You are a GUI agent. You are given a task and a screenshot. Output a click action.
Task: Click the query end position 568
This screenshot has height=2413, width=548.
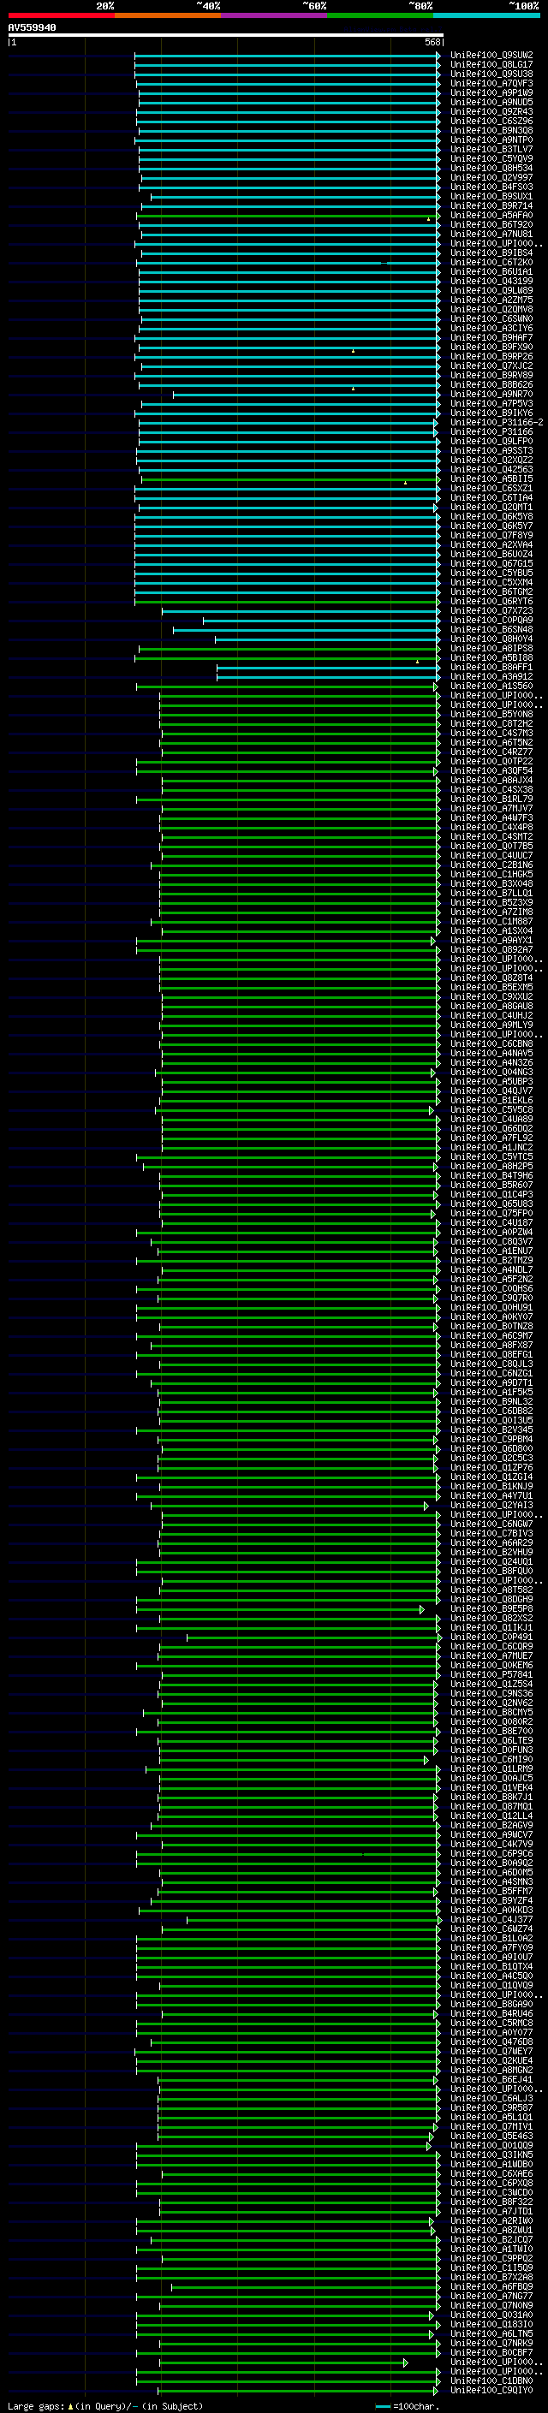(x=432, y=42)
